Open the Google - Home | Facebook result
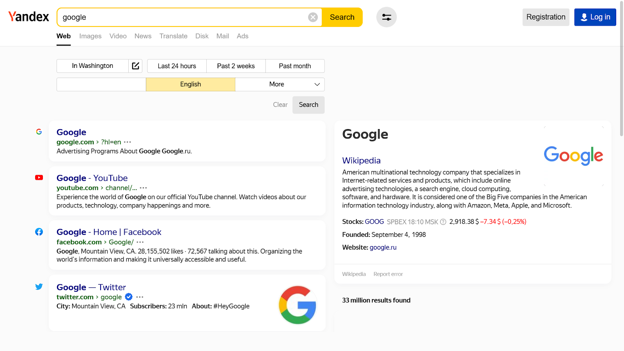 point(109,232)
